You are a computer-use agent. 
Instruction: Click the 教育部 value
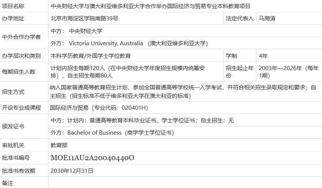(59, 145)
